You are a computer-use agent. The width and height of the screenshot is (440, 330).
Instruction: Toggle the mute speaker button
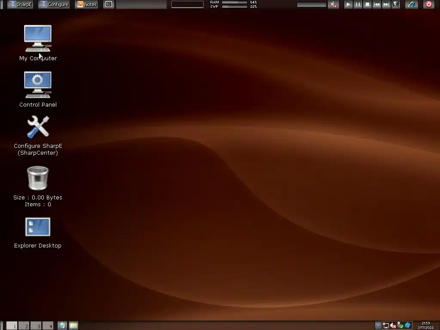pyautogui.click(x=333, y=4)
